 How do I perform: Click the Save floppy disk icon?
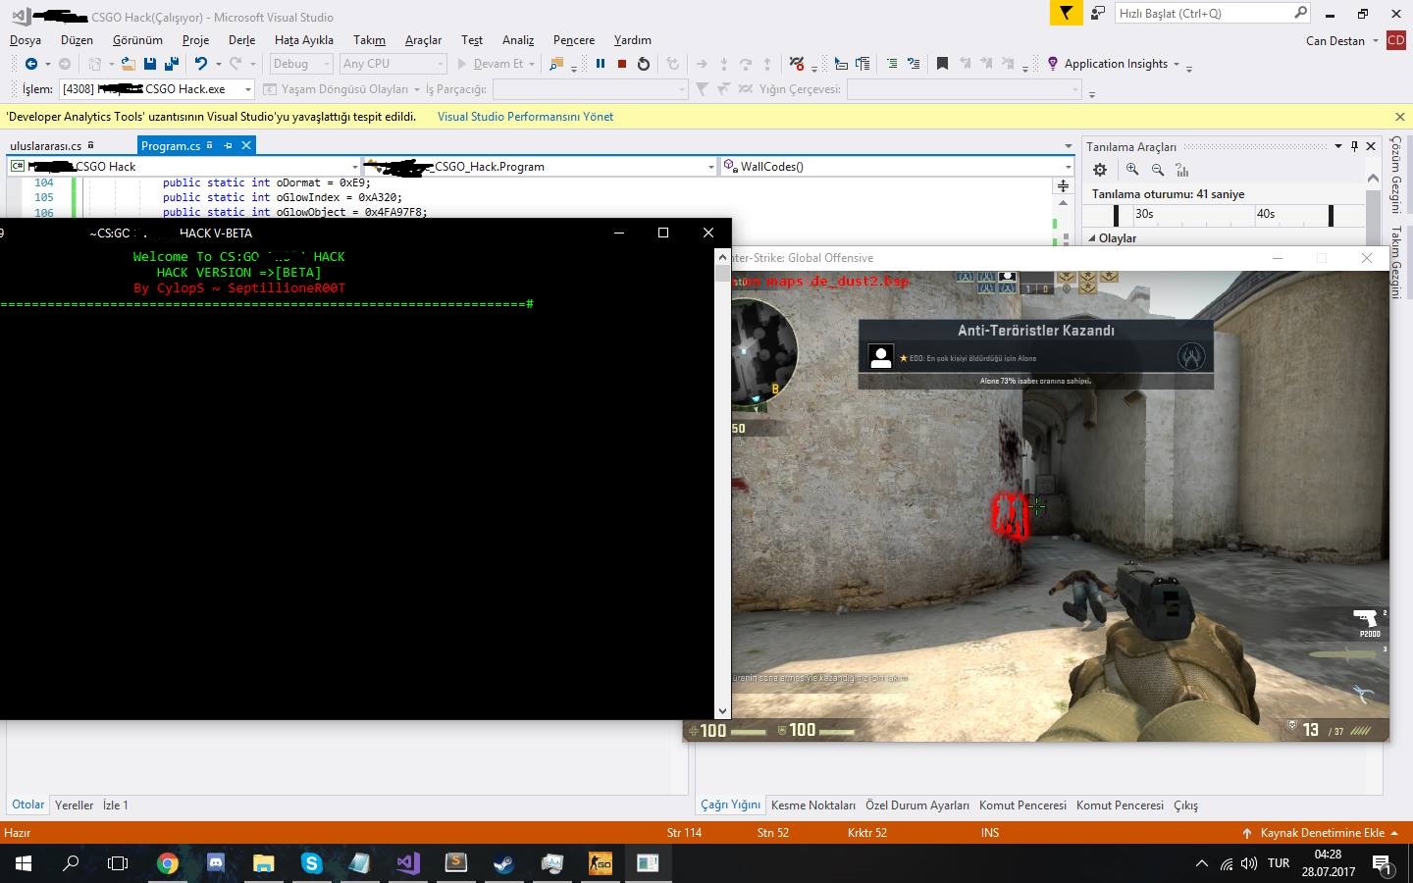[150, 64]
